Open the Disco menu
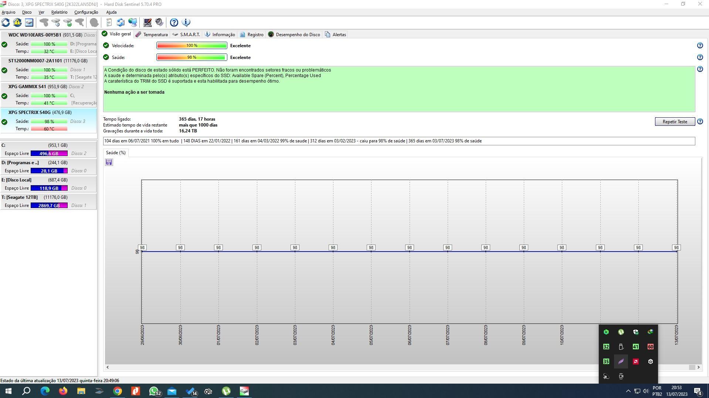709x398 pixels. pyautogui.click(x=27, y=12)
